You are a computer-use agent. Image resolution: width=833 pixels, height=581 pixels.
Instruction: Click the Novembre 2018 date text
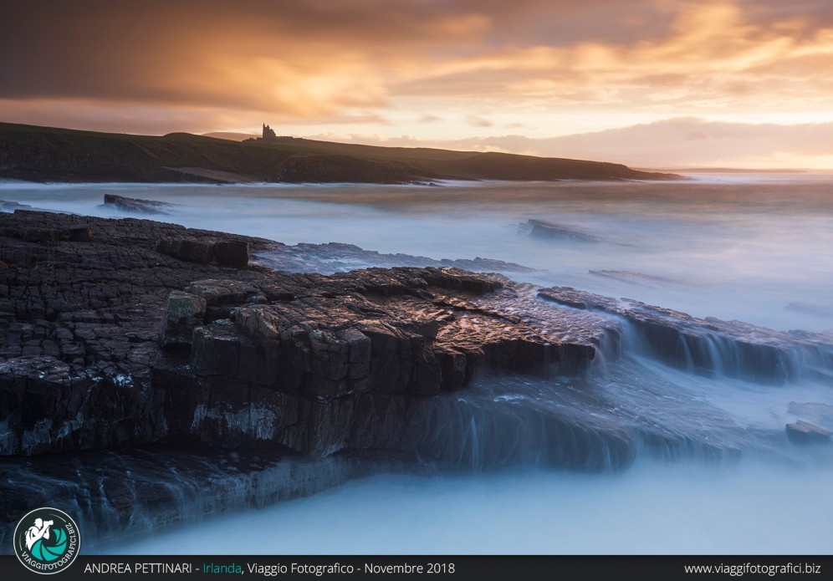[x=409, y=568]
